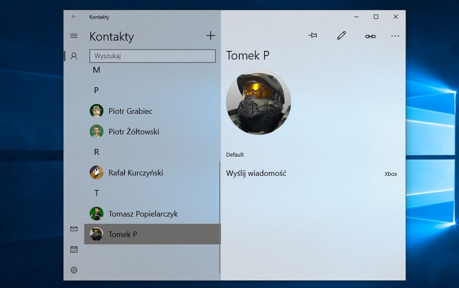
Task: Open more options ellipsis menu
Action: [395, 36]
